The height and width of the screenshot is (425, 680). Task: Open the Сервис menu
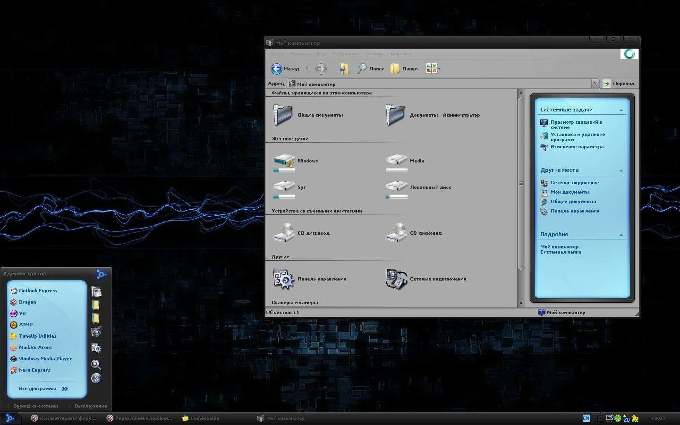click(374, 54)
